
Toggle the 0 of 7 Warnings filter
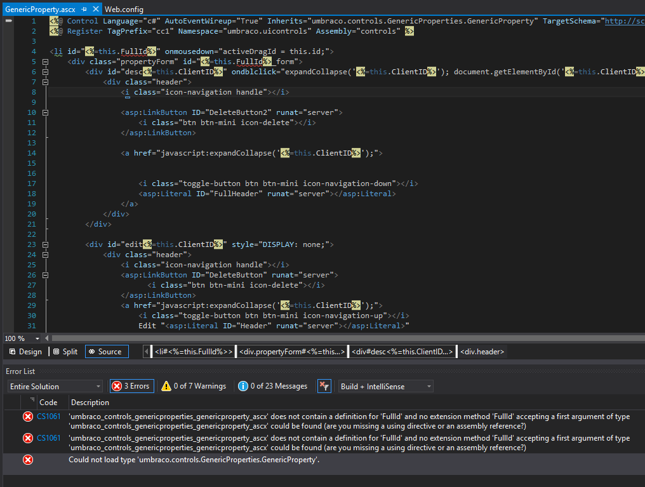click(x=194, y=386)
